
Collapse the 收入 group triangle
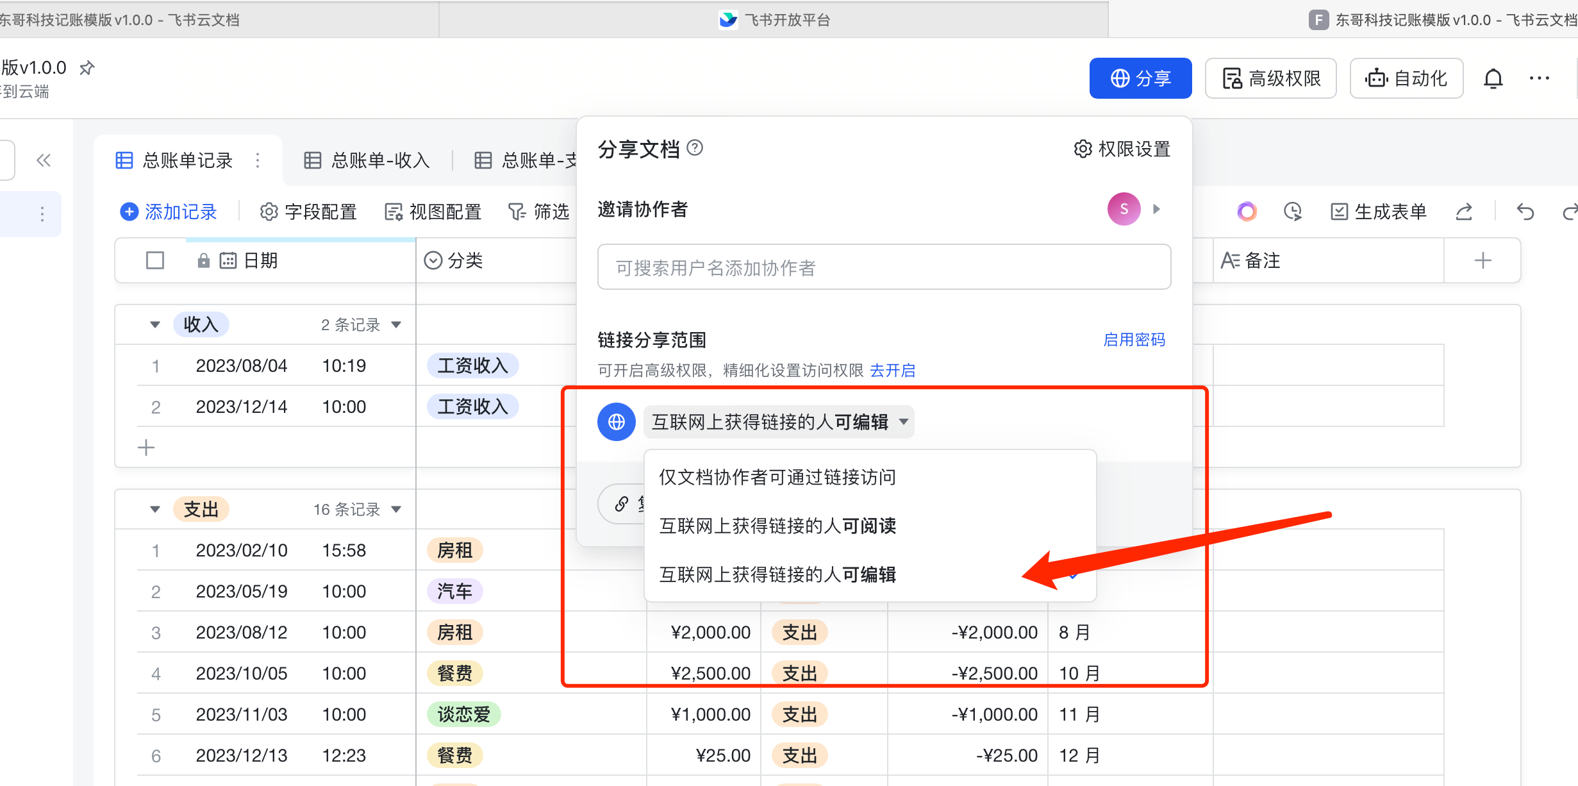[x=155, y=324]
